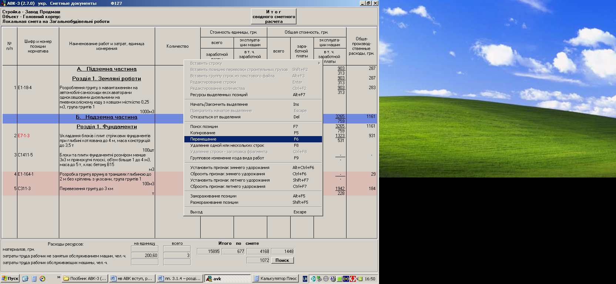The image size is (616, 284).
Task: Click the UK language indicator
Action: click(x=305, y=279)
